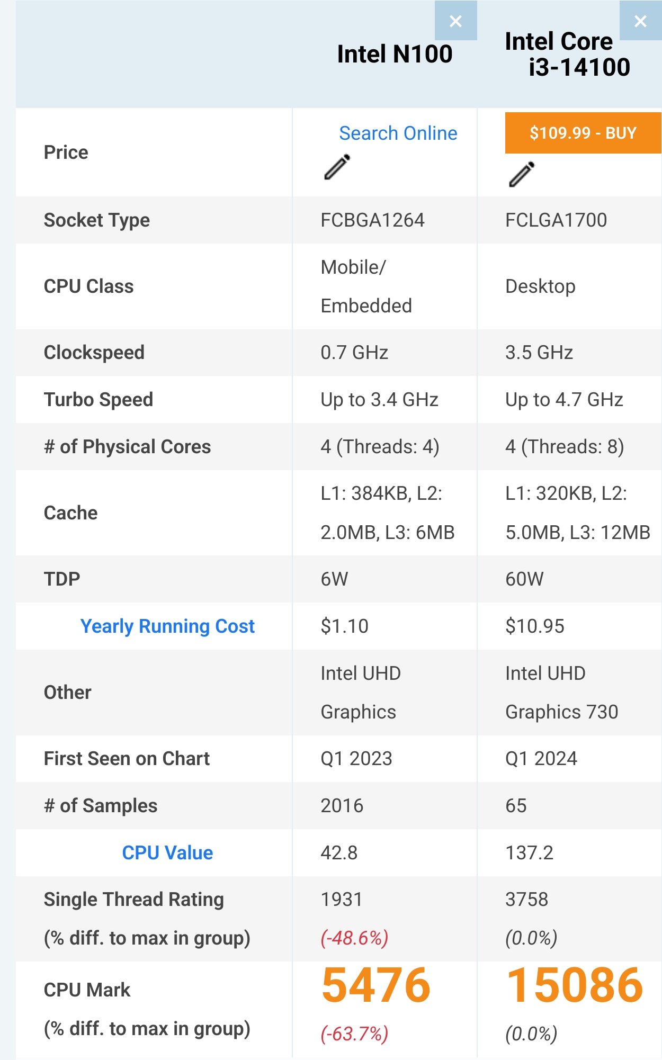This screenshot has height=1060, width=662.
Task: Click the Price row label
Action: 66,152
